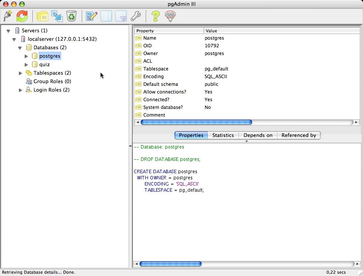
Task: Select the localserver tree entry
Action: click(x=62, y=39)
